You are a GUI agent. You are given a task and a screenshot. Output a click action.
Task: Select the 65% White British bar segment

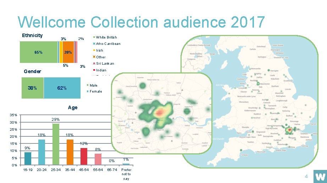click(39, 52)
